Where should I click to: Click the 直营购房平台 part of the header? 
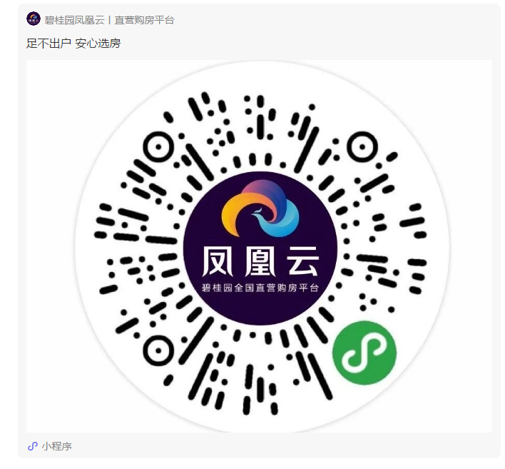click(x=144, y=20)
